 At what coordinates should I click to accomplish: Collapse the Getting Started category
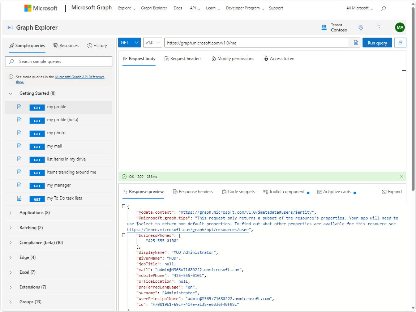coord(10,93)
